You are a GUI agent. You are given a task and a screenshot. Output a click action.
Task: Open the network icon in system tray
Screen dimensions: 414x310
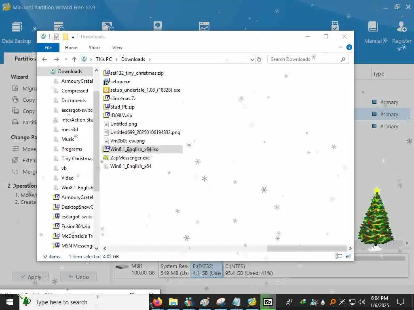352,302
